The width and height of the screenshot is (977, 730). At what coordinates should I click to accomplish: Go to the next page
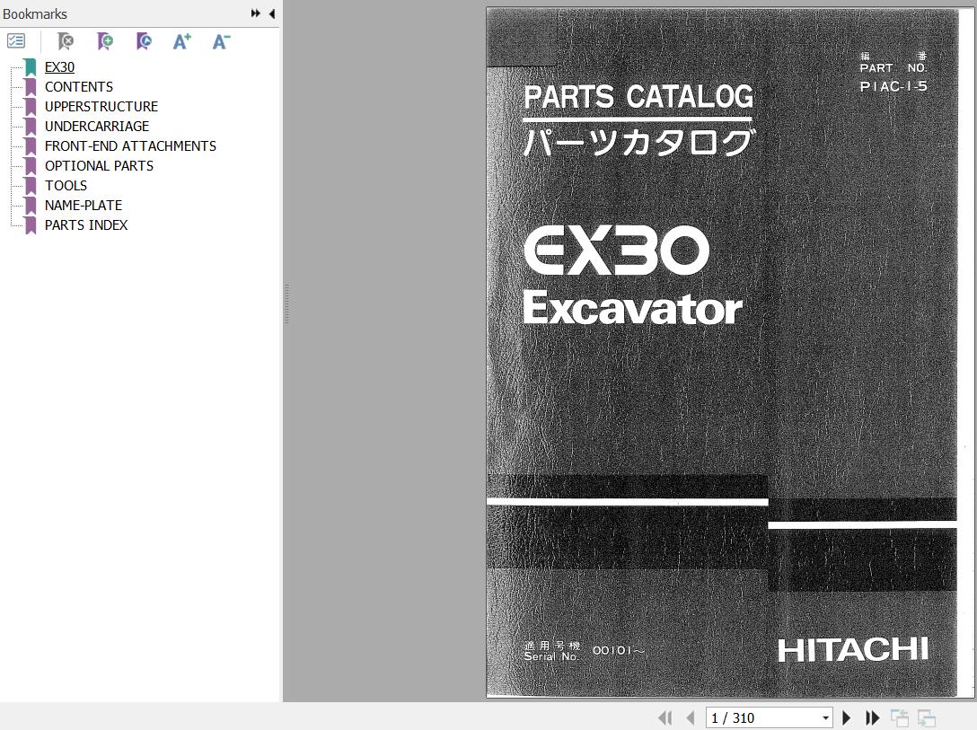pos(846,718)
